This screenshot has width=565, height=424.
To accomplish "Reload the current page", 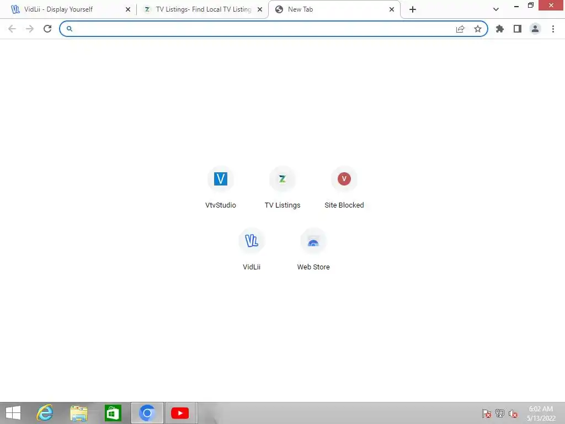I will [x=47, y=29].
